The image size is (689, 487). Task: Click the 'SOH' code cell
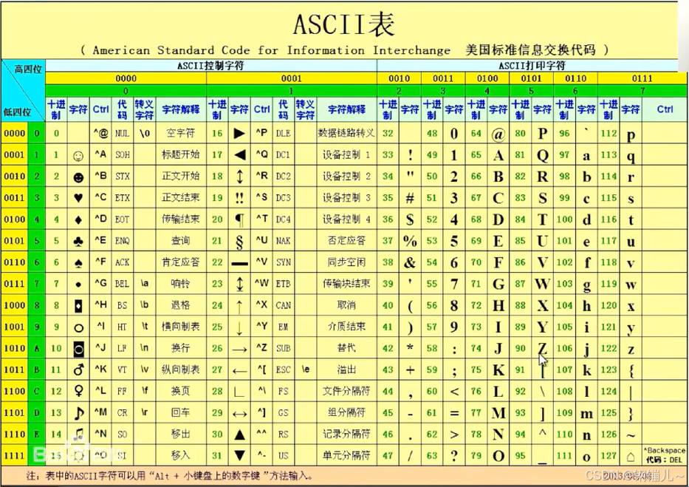(x=122, y=154)
